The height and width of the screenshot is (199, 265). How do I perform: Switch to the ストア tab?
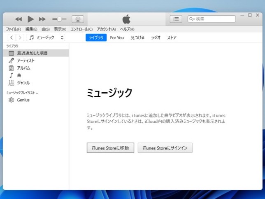pyautogui.click(x=172, y=37)
